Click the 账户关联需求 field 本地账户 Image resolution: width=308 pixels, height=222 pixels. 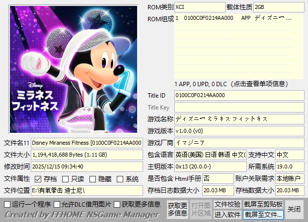tap(290, 179)
